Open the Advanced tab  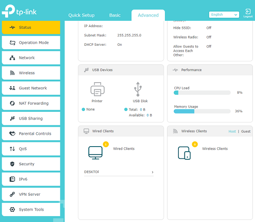[x=148, y=15]
